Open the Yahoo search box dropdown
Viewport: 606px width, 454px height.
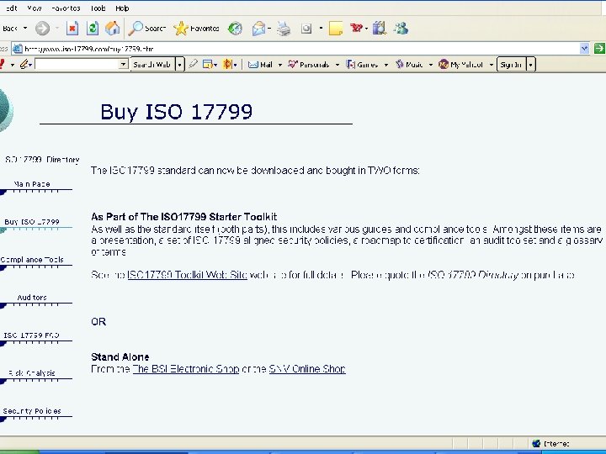[x=123, y=64]
